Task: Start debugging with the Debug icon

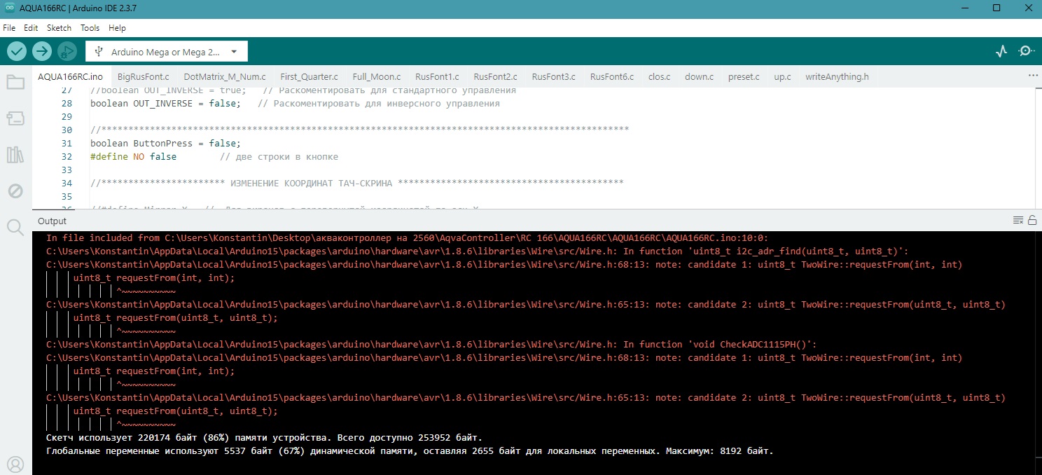Action: (x=67, y=51)
